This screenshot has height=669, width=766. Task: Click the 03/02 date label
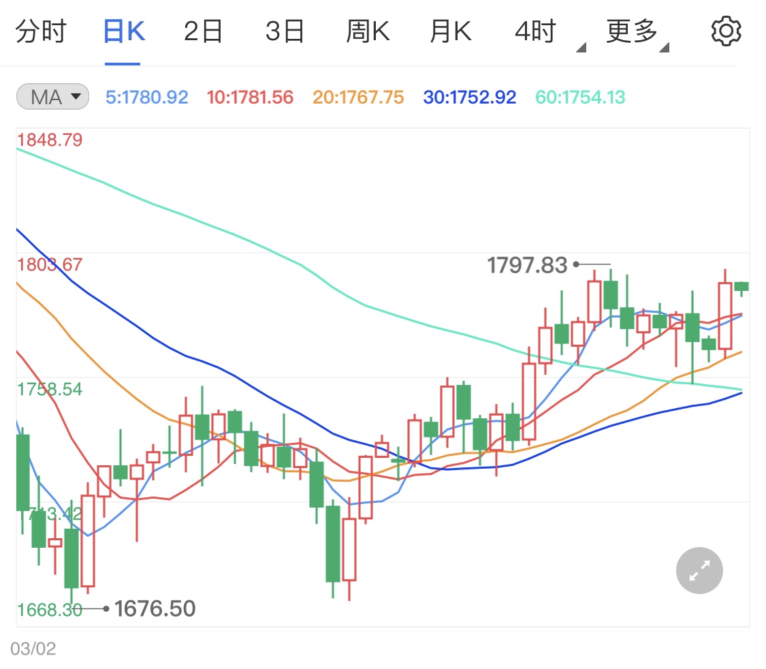tap(33, 649)
